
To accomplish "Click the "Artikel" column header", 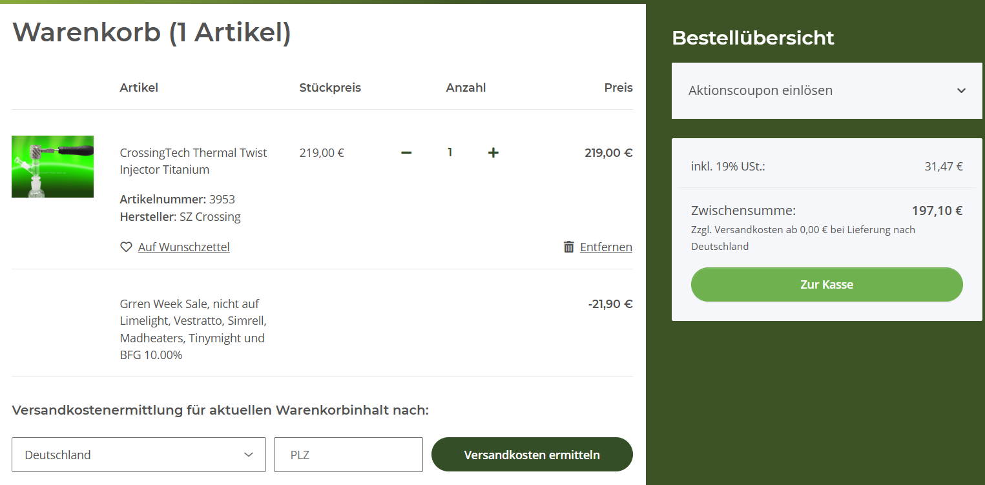I will 139,88.
